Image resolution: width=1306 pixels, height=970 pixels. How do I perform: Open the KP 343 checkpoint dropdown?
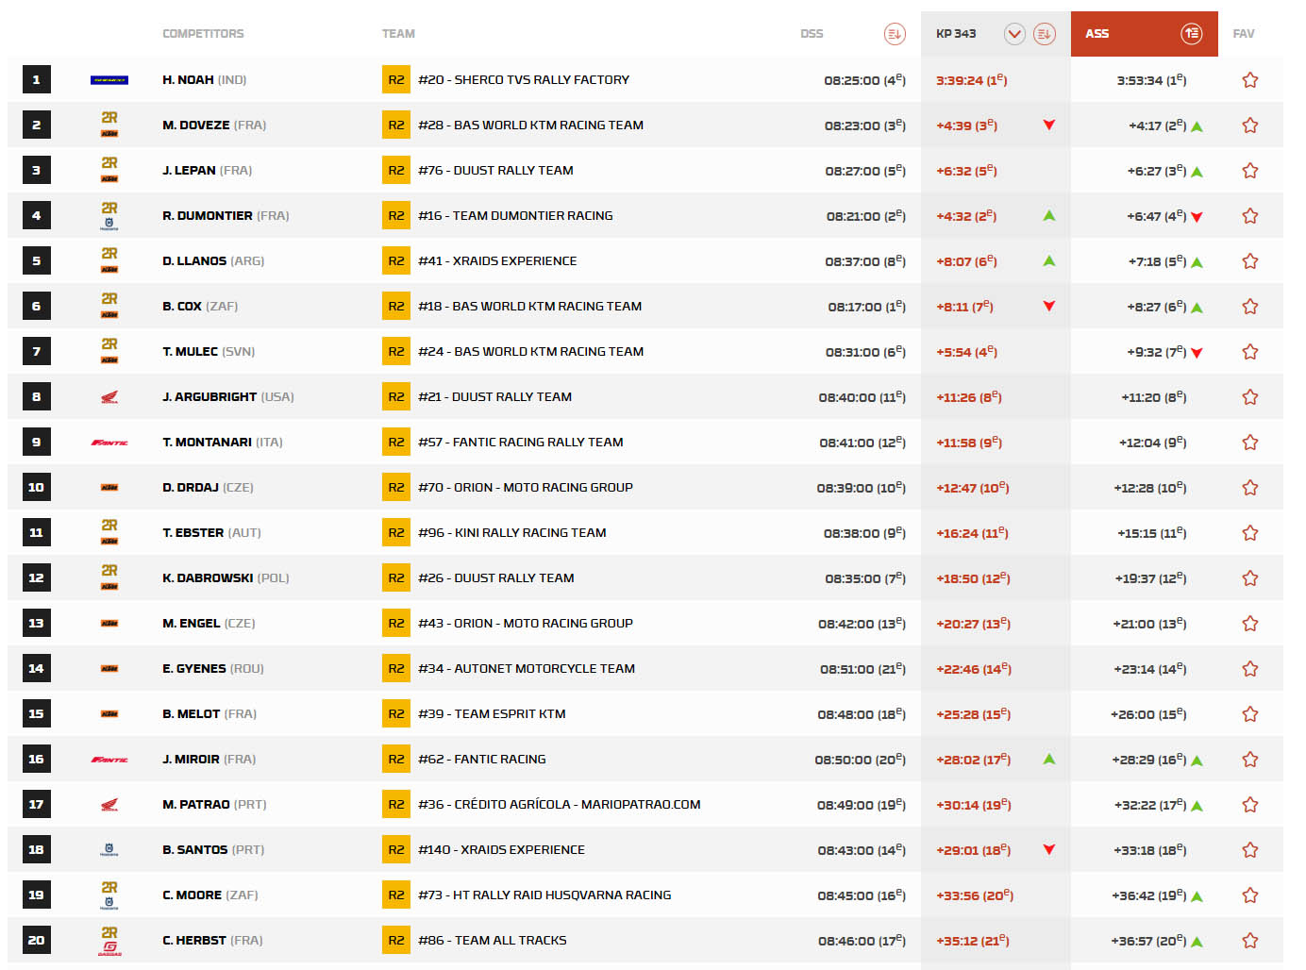[x=1014, y=34]
